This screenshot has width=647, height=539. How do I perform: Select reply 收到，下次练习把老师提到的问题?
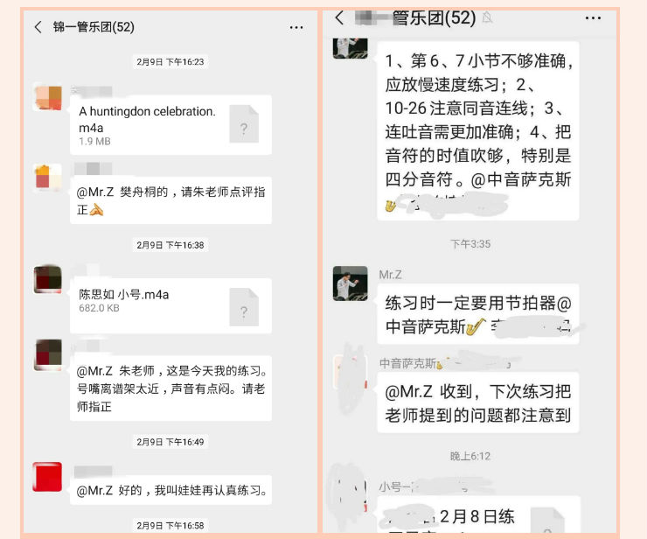click(x=478, y=402)
